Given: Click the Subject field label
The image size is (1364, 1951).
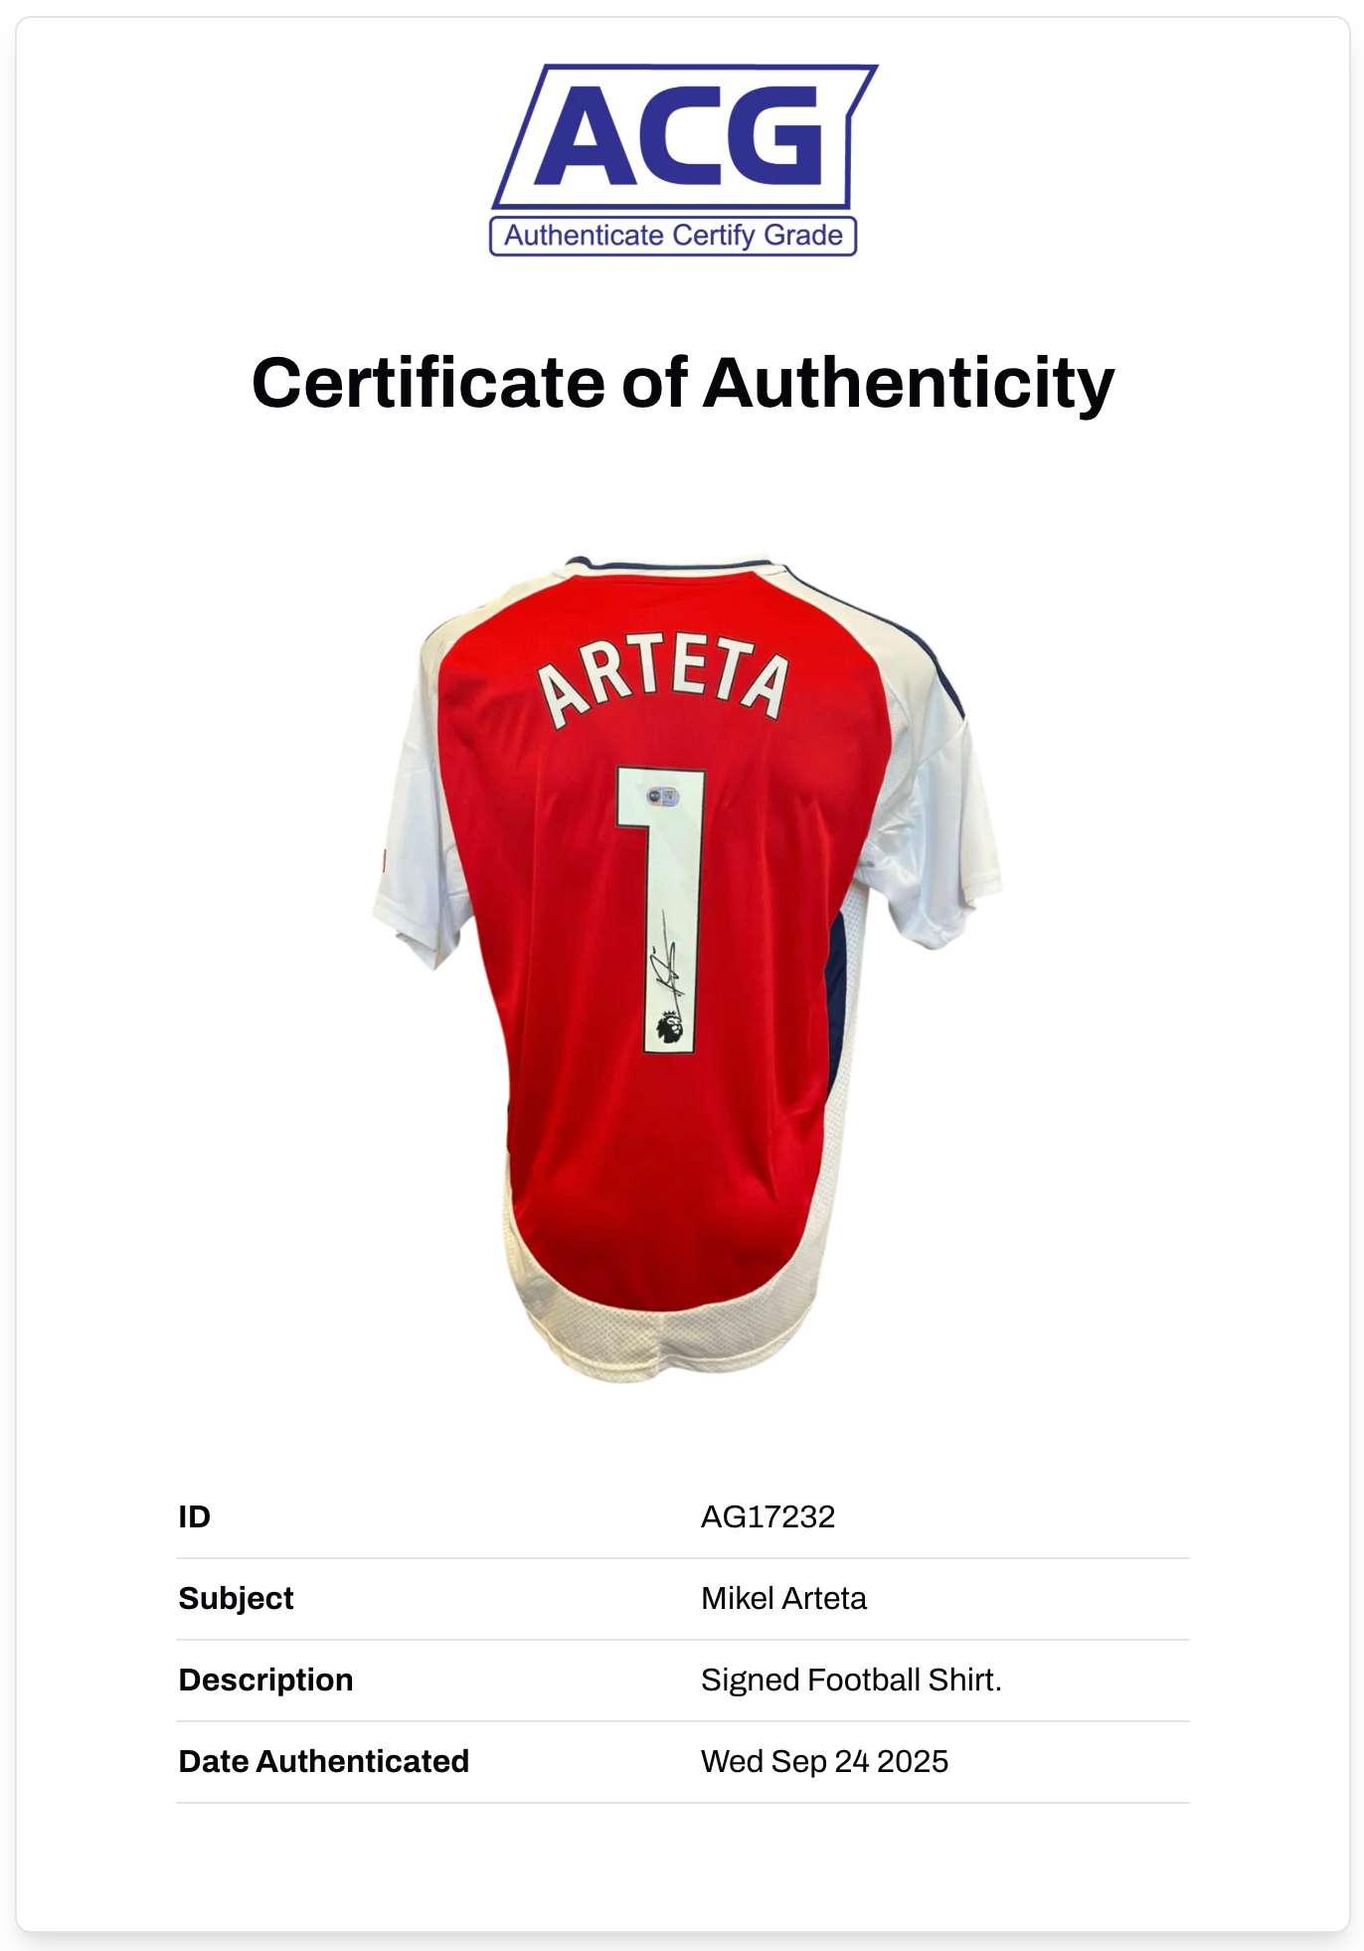Looking at the screenshot, I should [x=237, y=1598].
